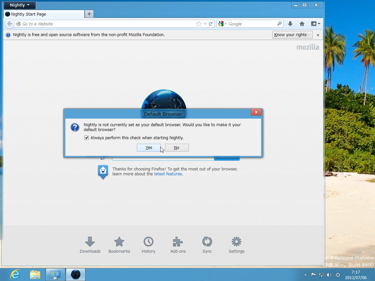
Task: Open the volume speaker tray icon
Action: pyautogui.click(x=329, y=275)
